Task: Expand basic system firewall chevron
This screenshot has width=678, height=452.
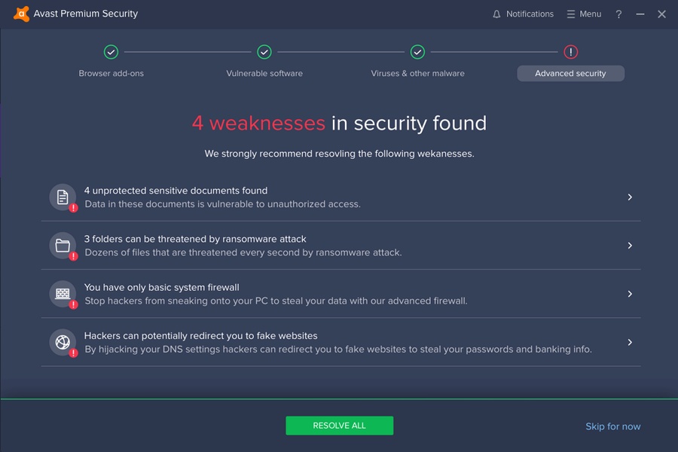Action: [x=630, y=294]
